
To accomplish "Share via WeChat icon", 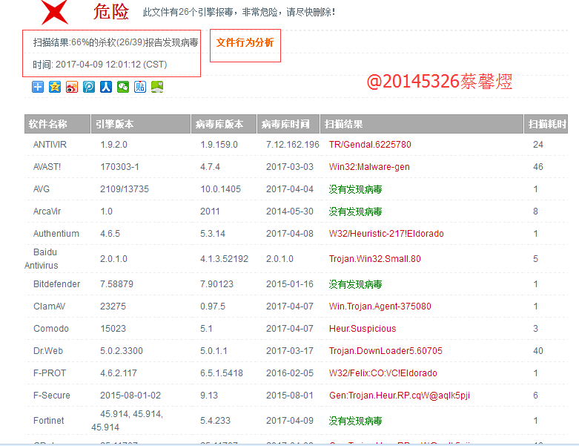I will point(123,87).
